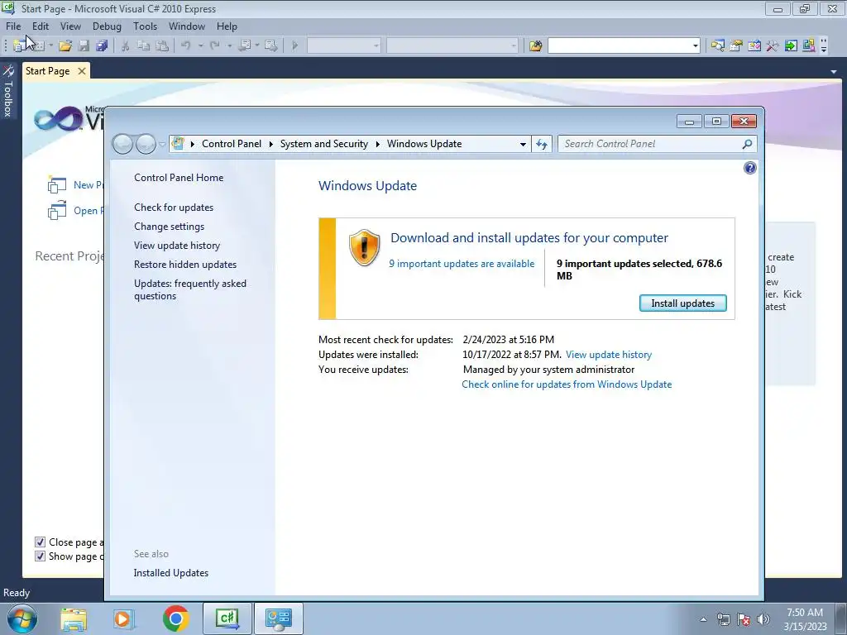Click the New Project toolbar icon
Screen dimensions: 847x635
click(20, 46)
